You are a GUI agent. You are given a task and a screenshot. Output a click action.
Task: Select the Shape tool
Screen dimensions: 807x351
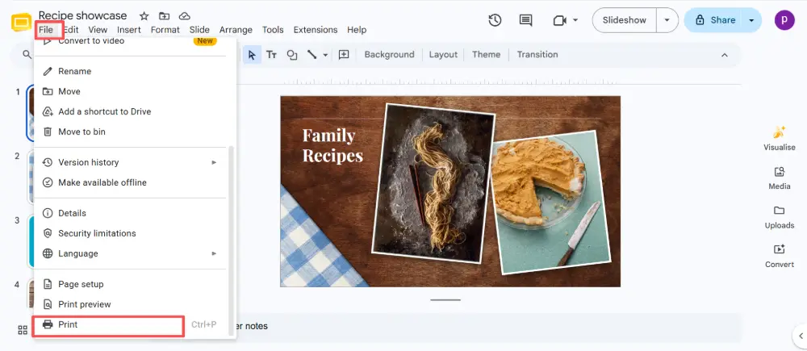292,55
